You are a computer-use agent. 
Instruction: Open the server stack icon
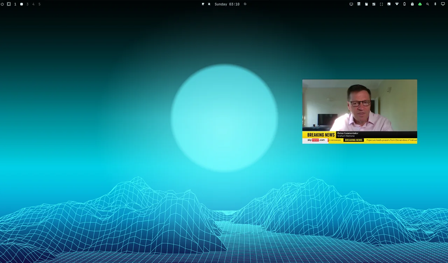coord(359,4)
